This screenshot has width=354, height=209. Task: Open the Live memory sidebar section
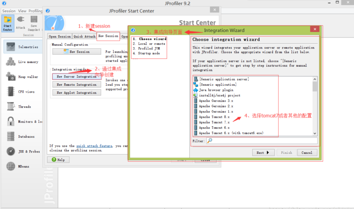(x=23, y=62)
